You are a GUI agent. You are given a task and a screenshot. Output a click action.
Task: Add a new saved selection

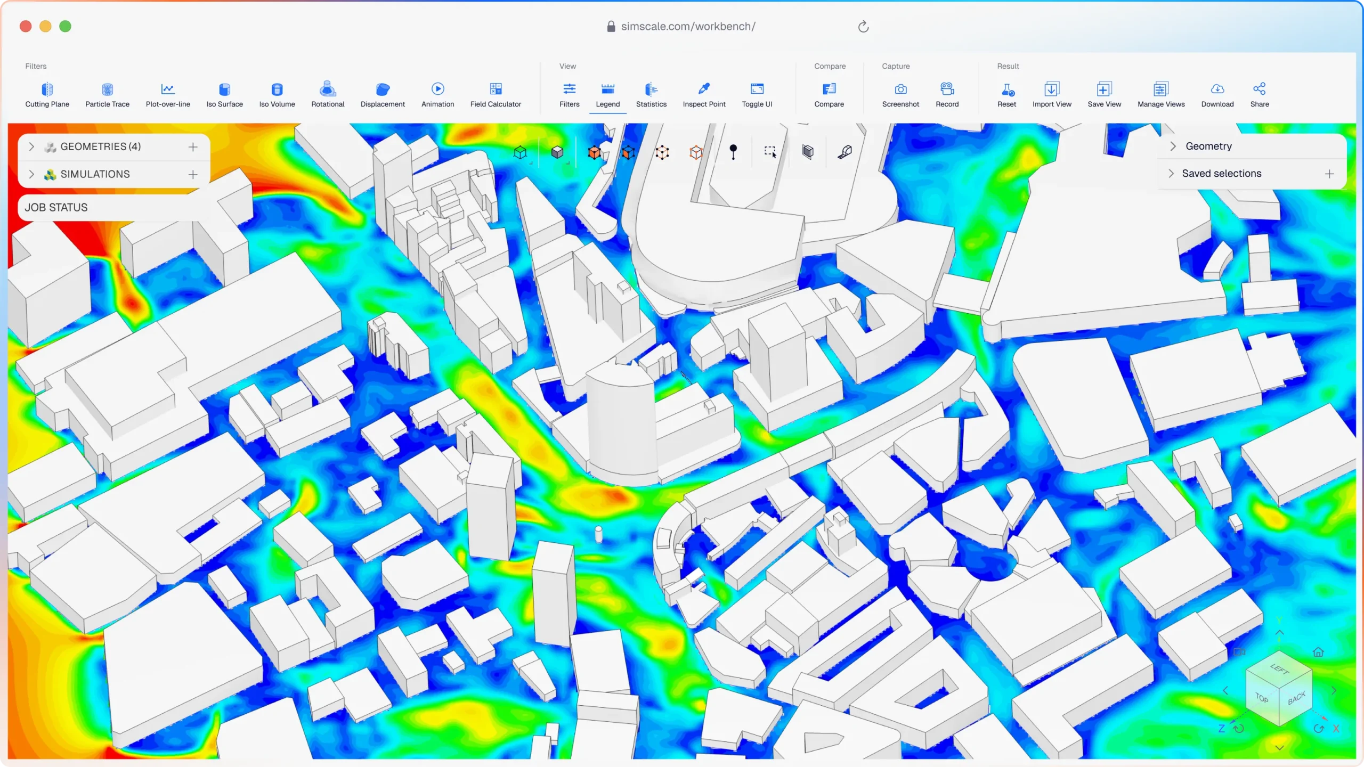tap(1329, 174)
